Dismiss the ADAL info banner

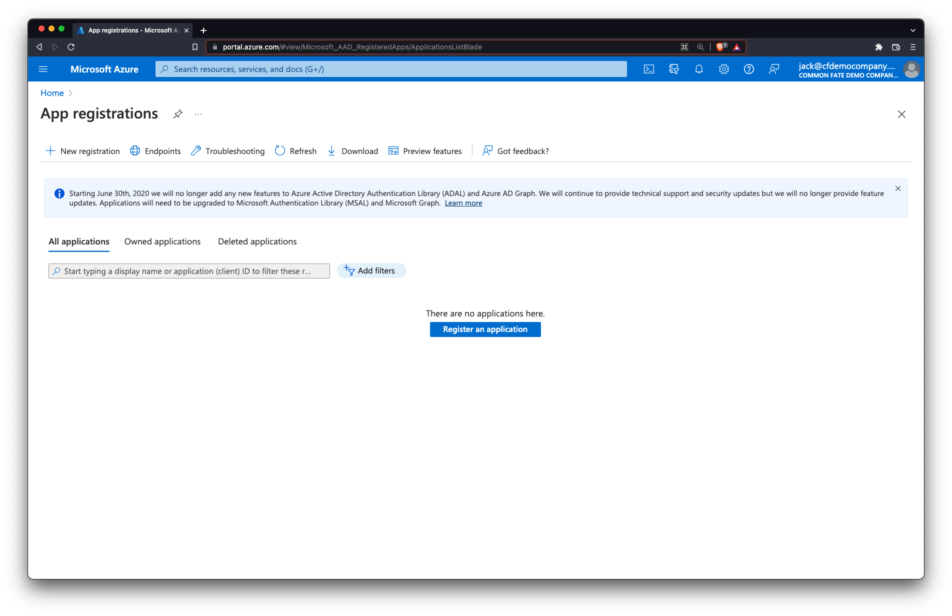pyautogui.click(x=898, y=188)
